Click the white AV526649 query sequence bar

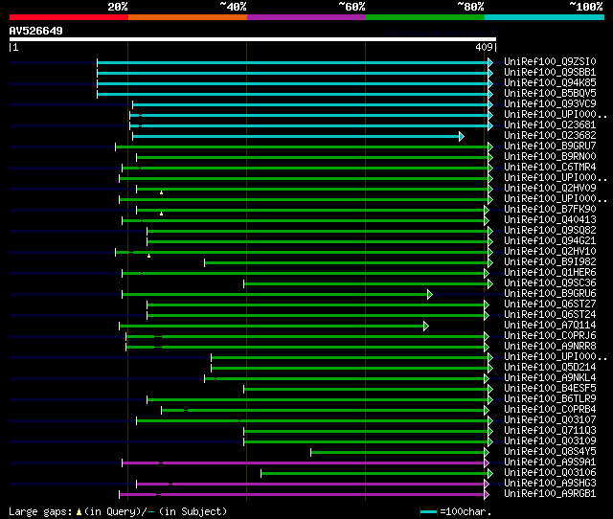253,39
